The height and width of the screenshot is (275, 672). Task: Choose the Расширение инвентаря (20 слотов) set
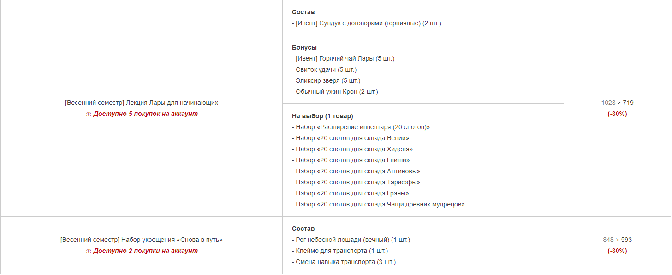(361, 127)
